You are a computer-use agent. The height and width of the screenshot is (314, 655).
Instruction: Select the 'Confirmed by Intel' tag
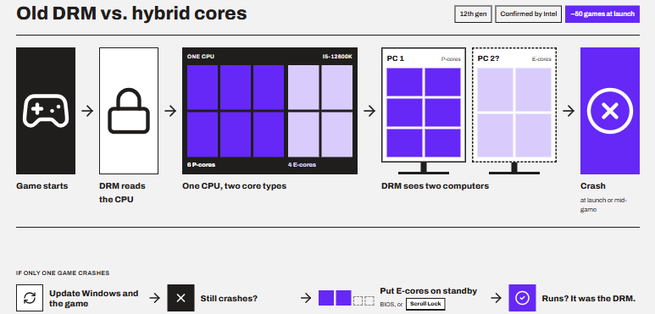click(529, 14)
